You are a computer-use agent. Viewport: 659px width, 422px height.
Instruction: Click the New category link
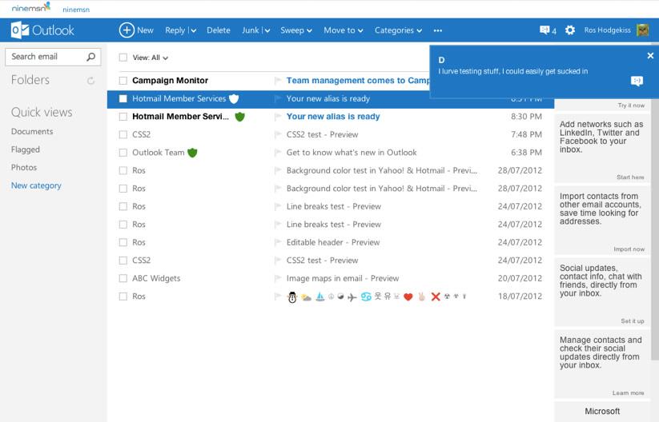click(x=36, y=185)
